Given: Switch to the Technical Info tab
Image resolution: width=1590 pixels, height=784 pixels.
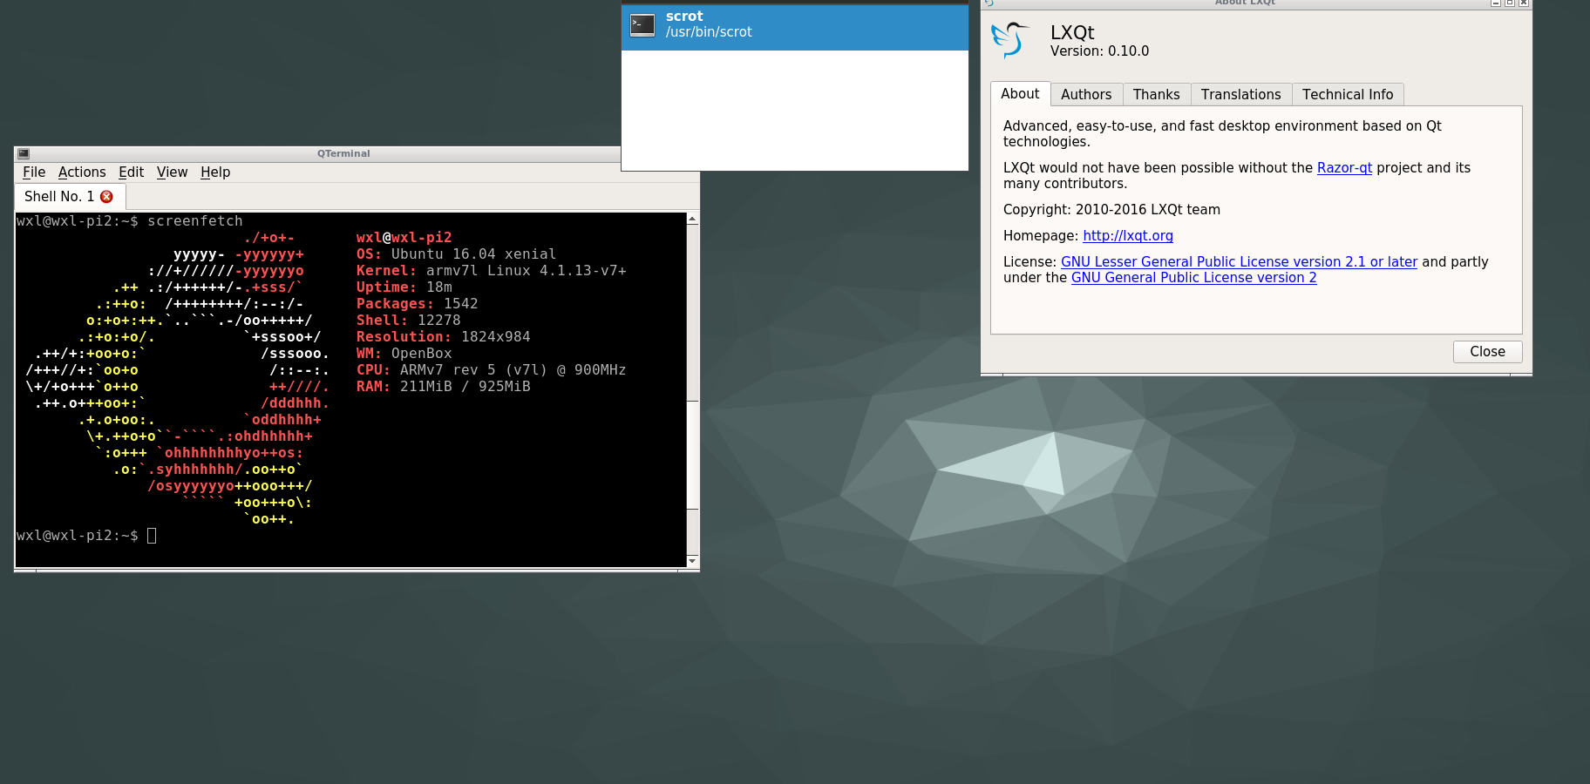Looking at the screenshot, I should point(1348,95).
